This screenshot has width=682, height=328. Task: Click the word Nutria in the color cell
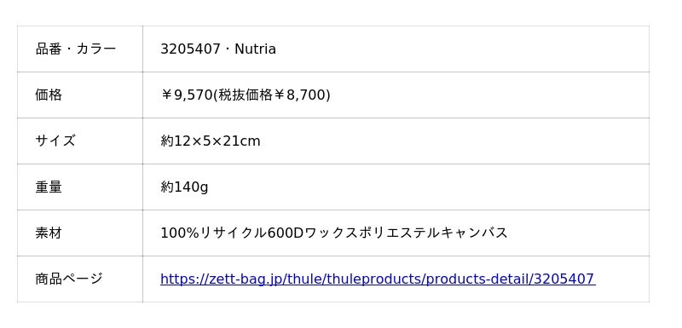(x=255, y=49)
